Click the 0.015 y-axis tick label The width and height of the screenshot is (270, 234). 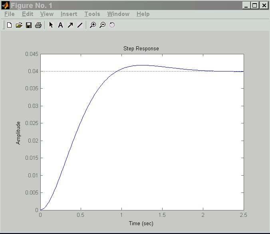pyautogui.click(x=32, y=158)
